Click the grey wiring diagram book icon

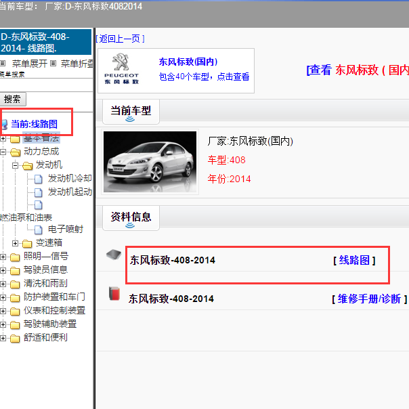point(114,255)
